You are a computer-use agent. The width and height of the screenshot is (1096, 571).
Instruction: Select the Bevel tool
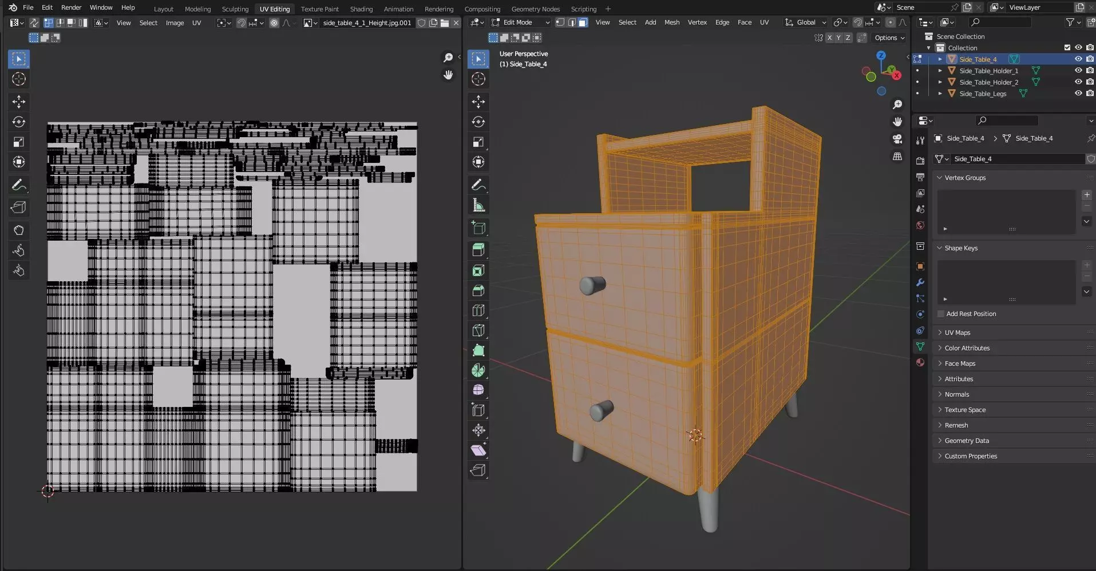(x=478, y=290)
